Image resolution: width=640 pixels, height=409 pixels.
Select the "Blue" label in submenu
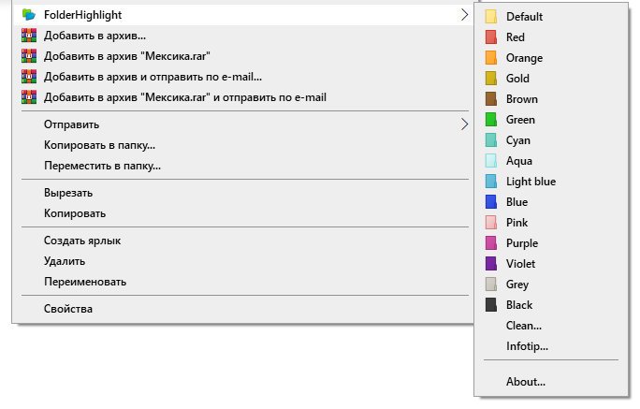516,202
